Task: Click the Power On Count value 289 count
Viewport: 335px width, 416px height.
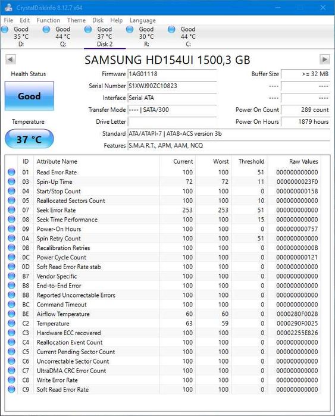Action: 306,110
